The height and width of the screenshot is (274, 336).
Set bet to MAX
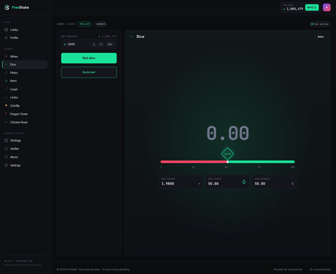(110, 44)
